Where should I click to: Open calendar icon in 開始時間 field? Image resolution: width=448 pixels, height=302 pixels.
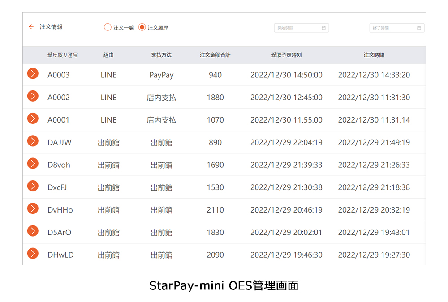pyautogui.click(x=324, y=28)
